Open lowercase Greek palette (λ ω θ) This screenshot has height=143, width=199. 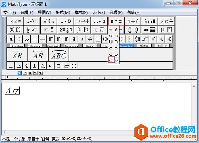[x=150, y=21]
